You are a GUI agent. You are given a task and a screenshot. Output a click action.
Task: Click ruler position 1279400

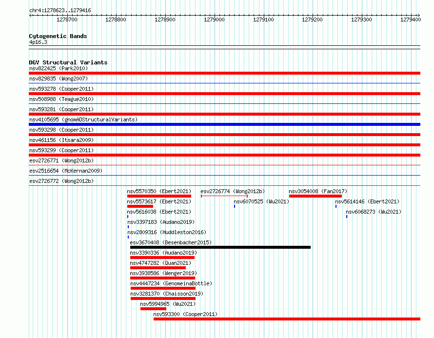click(x=411, y=20)
